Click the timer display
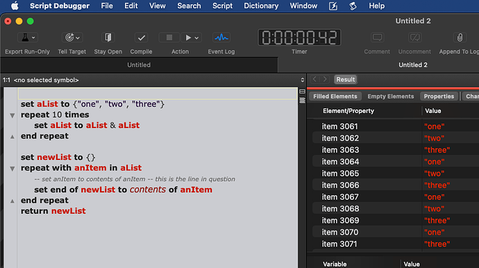This screenshot has height=268, width=479. (299, 37)
